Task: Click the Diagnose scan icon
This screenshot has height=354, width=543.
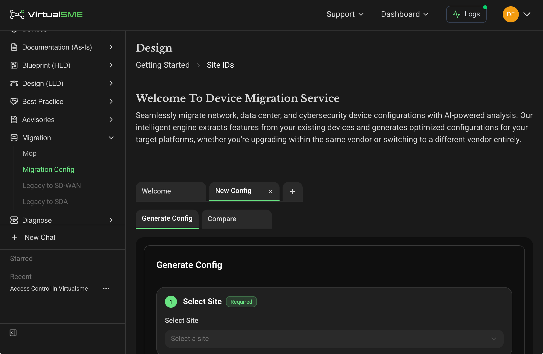Action: pos(14,220)
